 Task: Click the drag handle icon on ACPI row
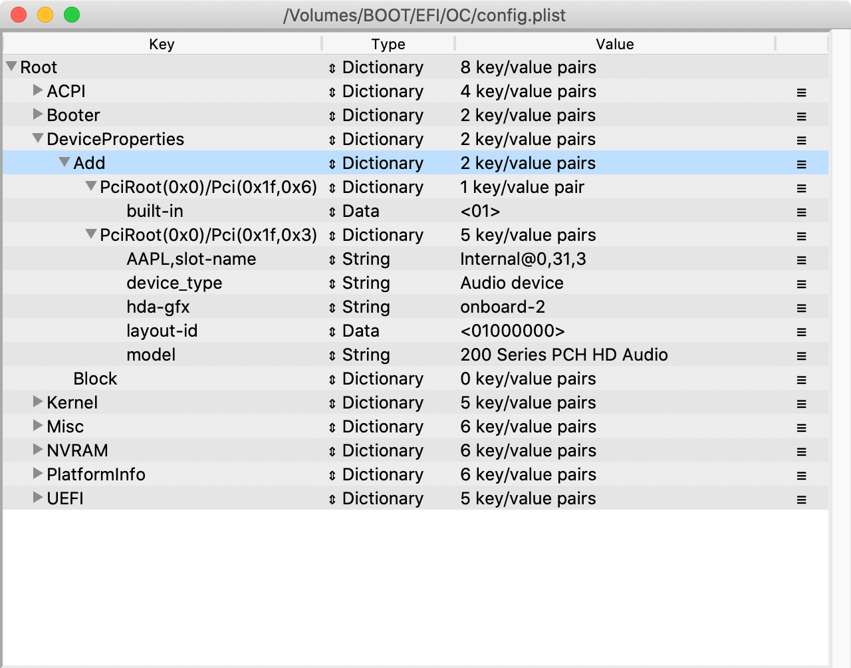point(801,92)
